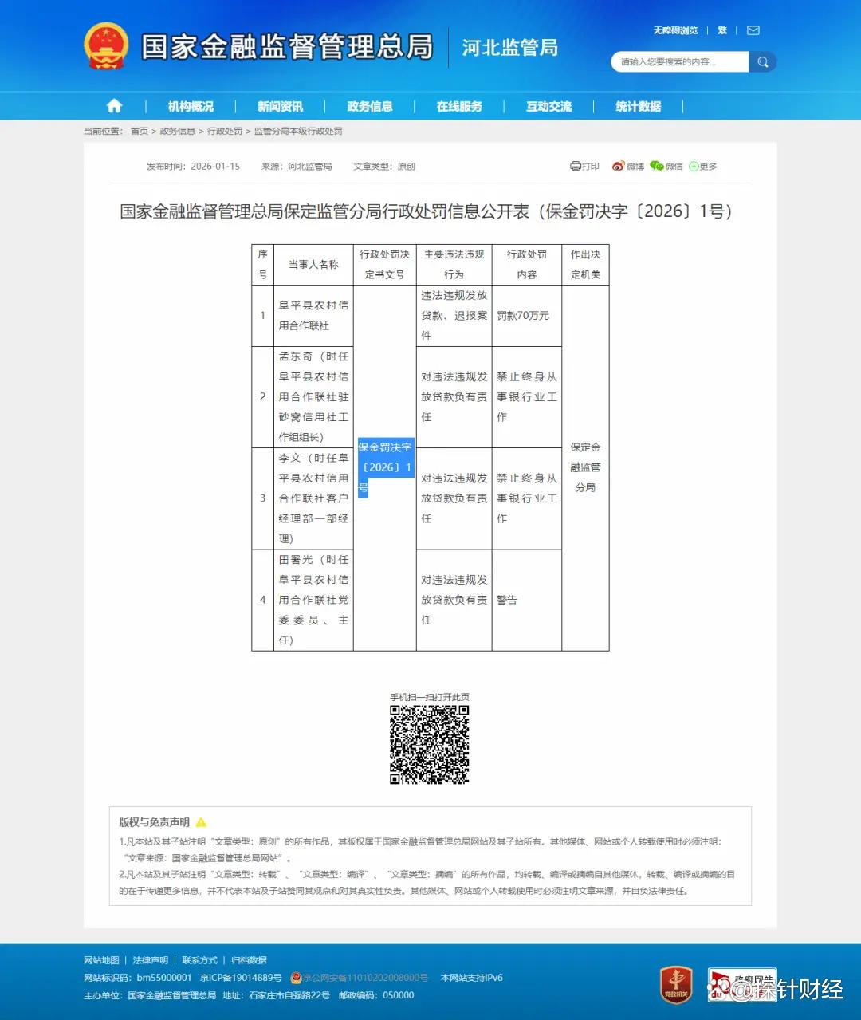Select the 统计数据 menu item
The width and height of the screenshot is (861, 1020).
tap(638, 106)
